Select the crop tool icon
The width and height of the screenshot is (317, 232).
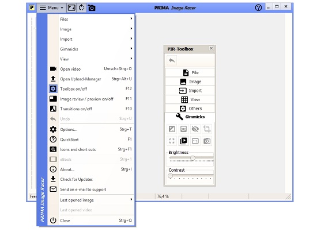click(207, 129)
